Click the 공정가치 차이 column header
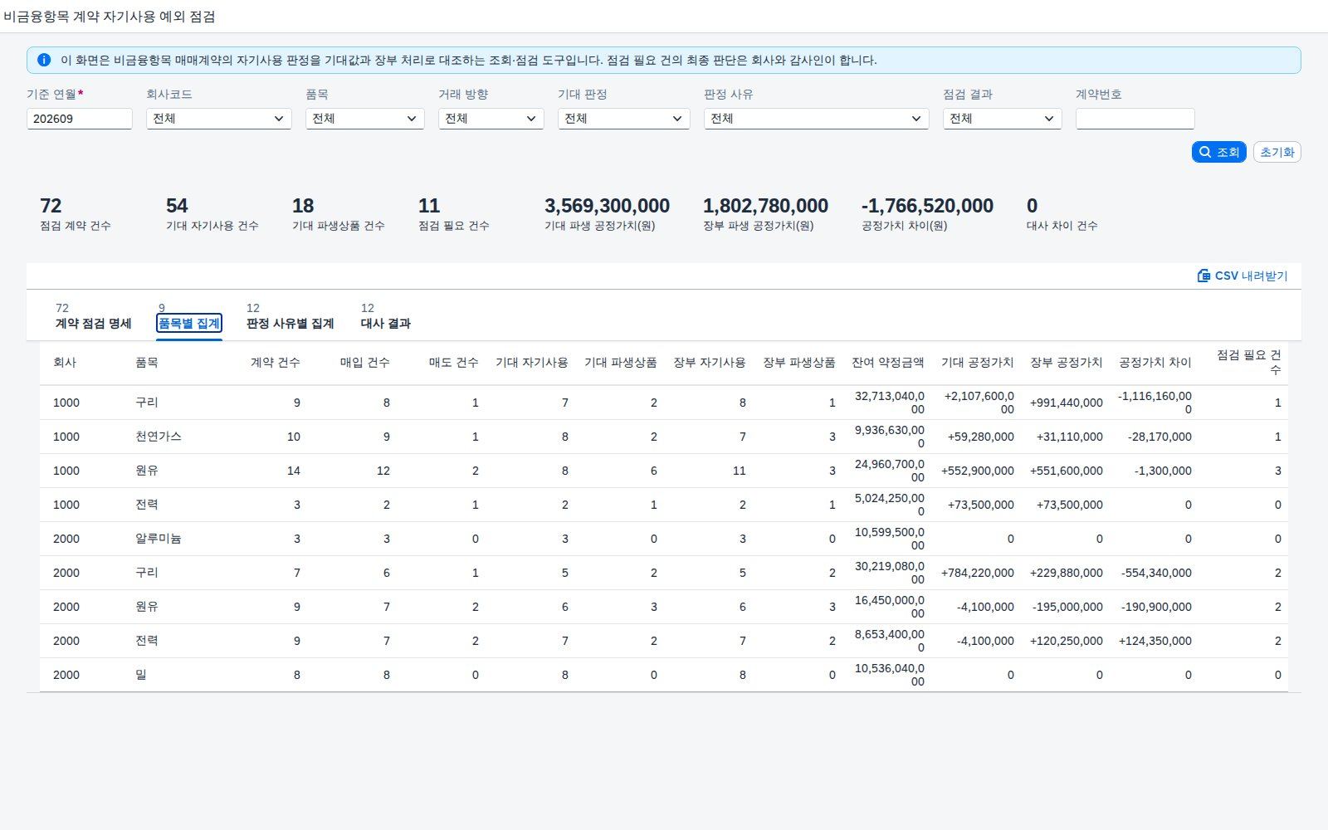 1155,363
